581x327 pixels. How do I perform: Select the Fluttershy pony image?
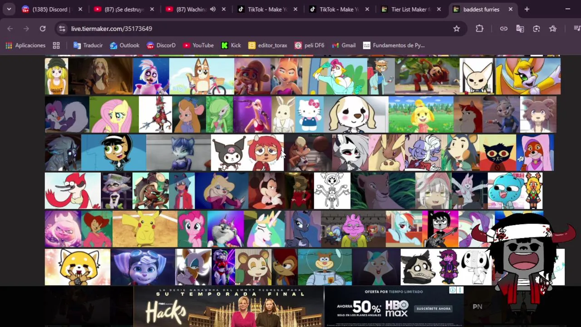coord(114,114)
